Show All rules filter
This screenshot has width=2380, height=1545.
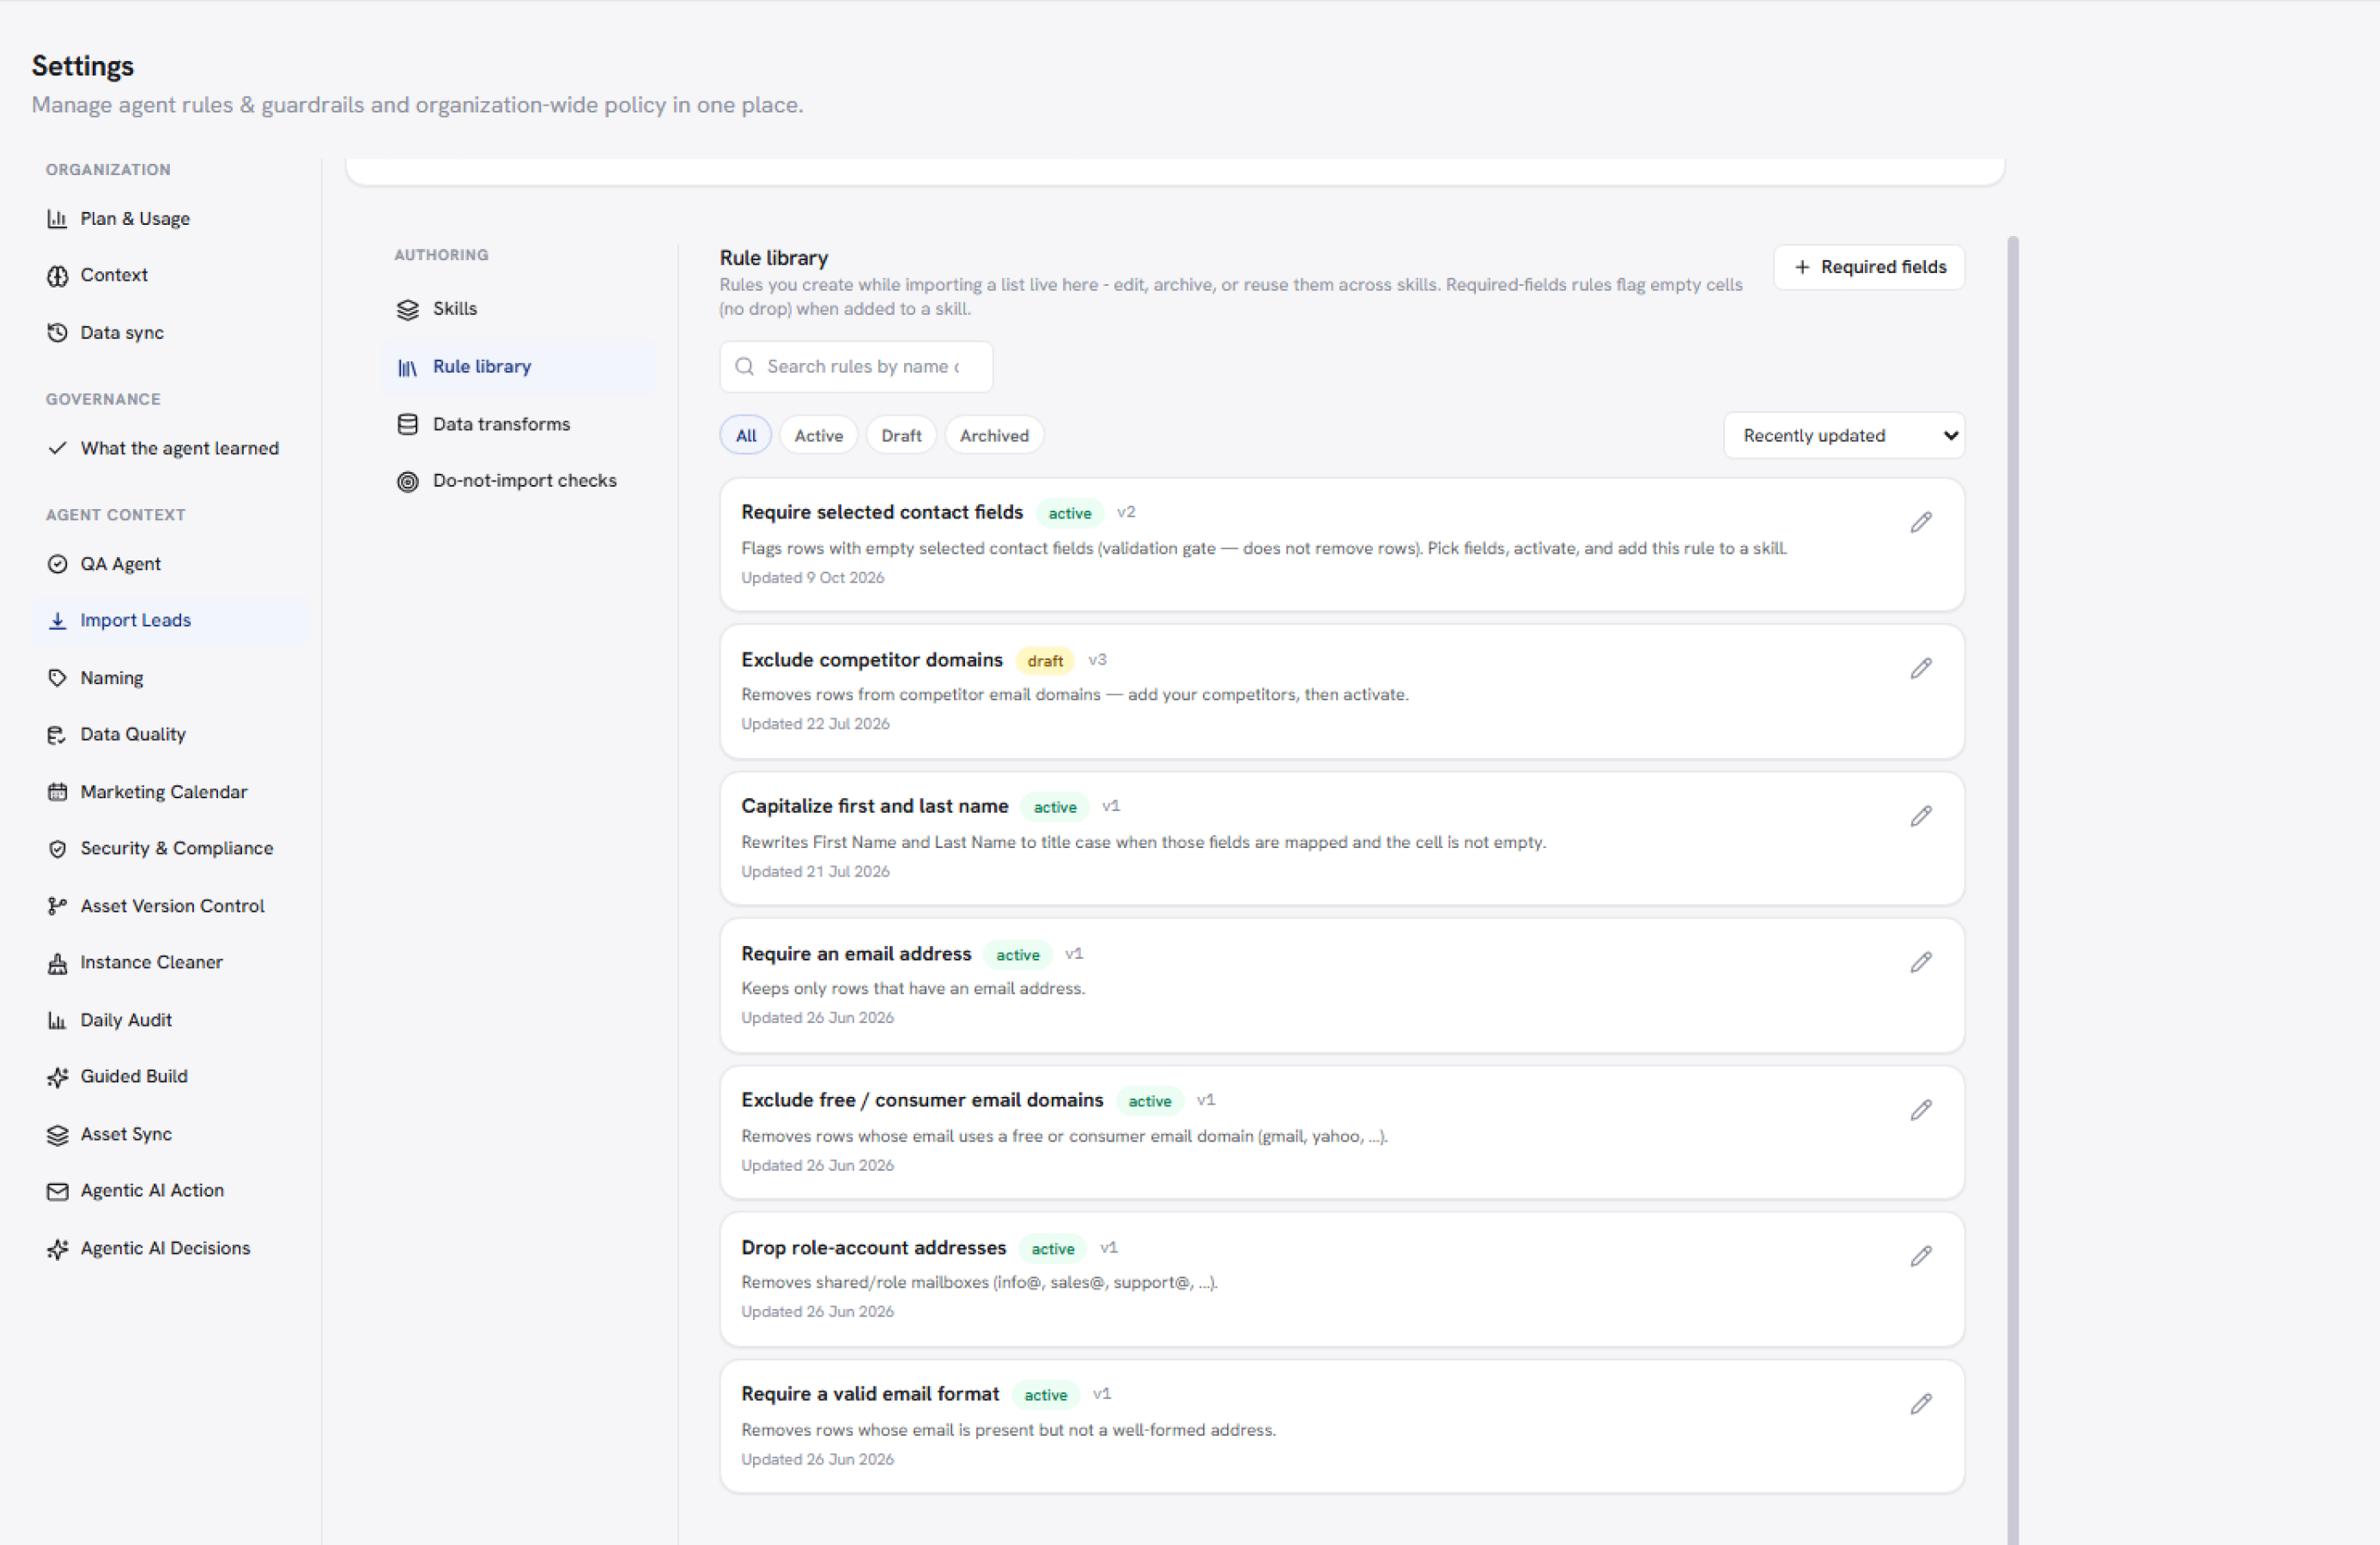click(x=746, y=436)
